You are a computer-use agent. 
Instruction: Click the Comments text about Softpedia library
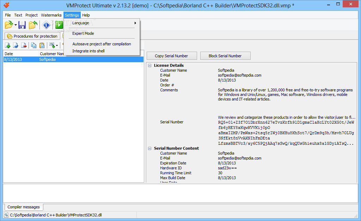(x=285, y=95)
